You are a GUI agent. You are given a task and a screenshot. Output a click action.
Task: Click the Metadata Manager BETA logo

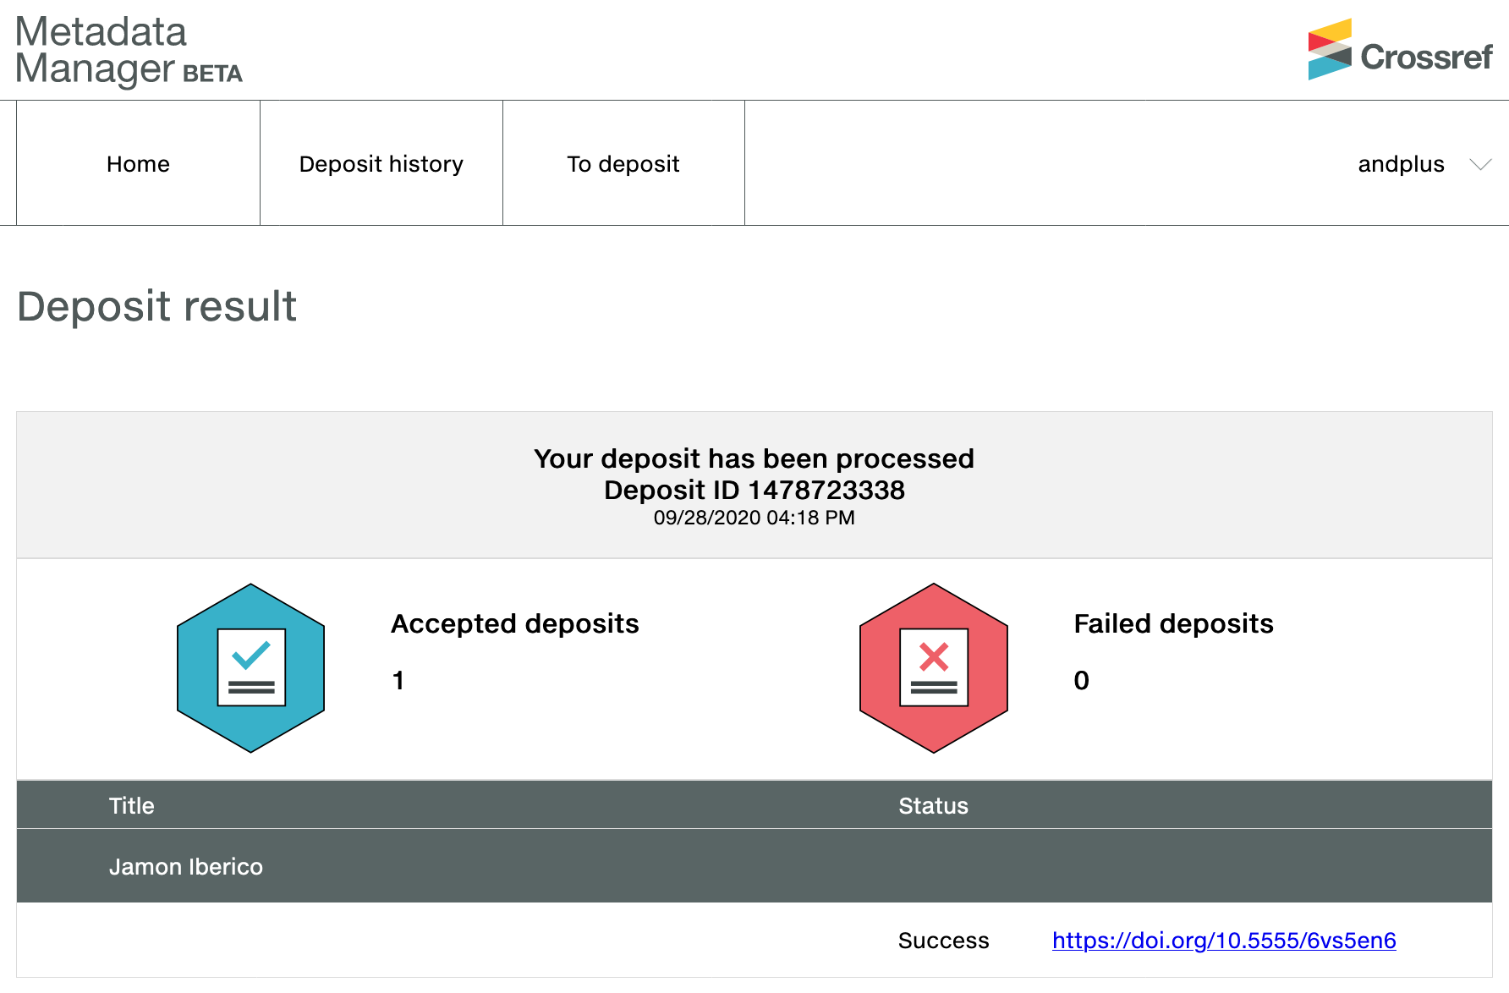[x=129, y=51]
